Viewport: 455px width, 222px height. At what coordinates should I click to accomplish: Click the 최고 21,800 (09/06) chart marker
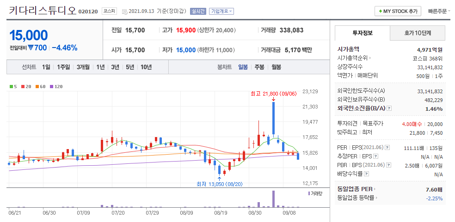point(273,94)
